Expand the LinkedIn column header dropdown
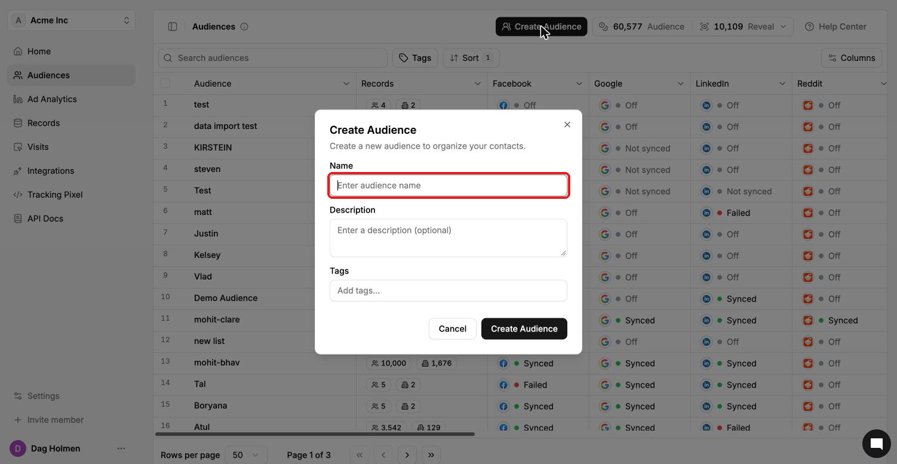 [782, 84]
